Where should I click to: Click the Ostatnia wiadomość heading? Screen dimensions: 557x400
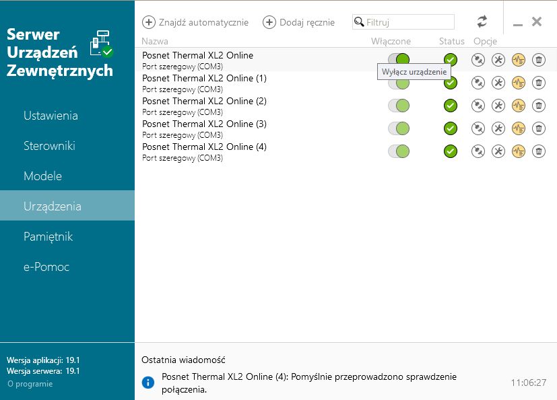point(183,360)
